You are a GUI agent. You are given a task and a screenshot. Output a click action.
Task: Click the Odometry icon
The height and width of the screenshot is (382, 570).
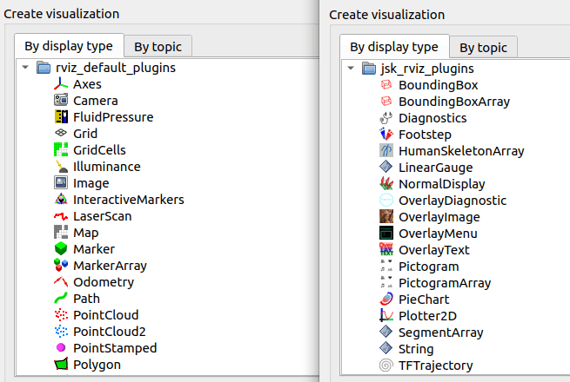coord(61,282)
